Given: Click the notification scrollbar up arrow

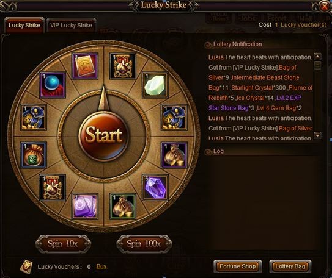Looking at the screenshot, I should 317,57.
